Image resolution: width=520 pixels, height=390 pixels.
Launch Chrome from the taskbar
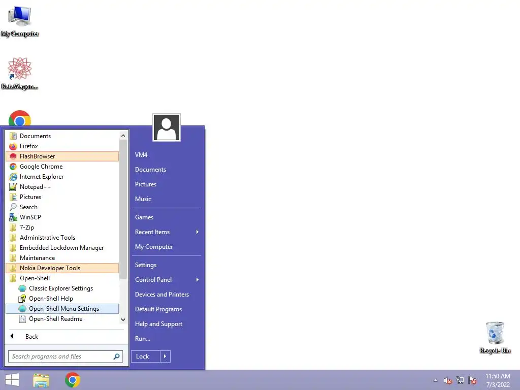pyautogui.click(x=73, y=380)
